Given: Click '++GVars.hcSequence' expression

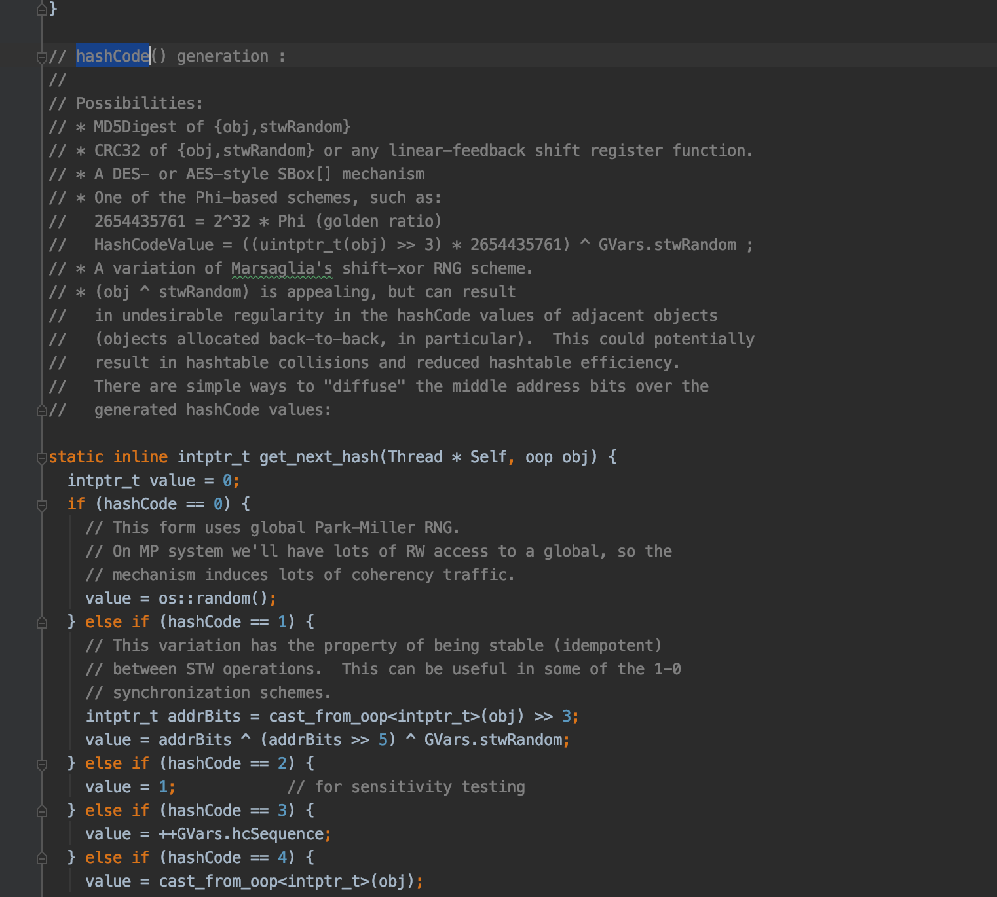Looking at the screenshot, I should [x=241, y=834].
